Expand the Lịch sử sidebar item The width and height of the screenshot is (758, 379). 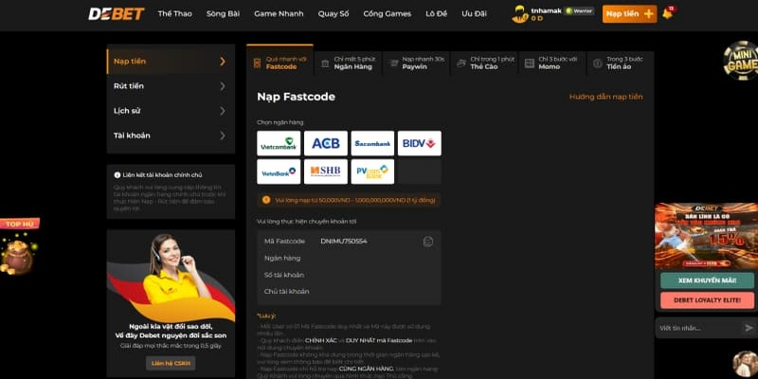[x=171, y=111]
